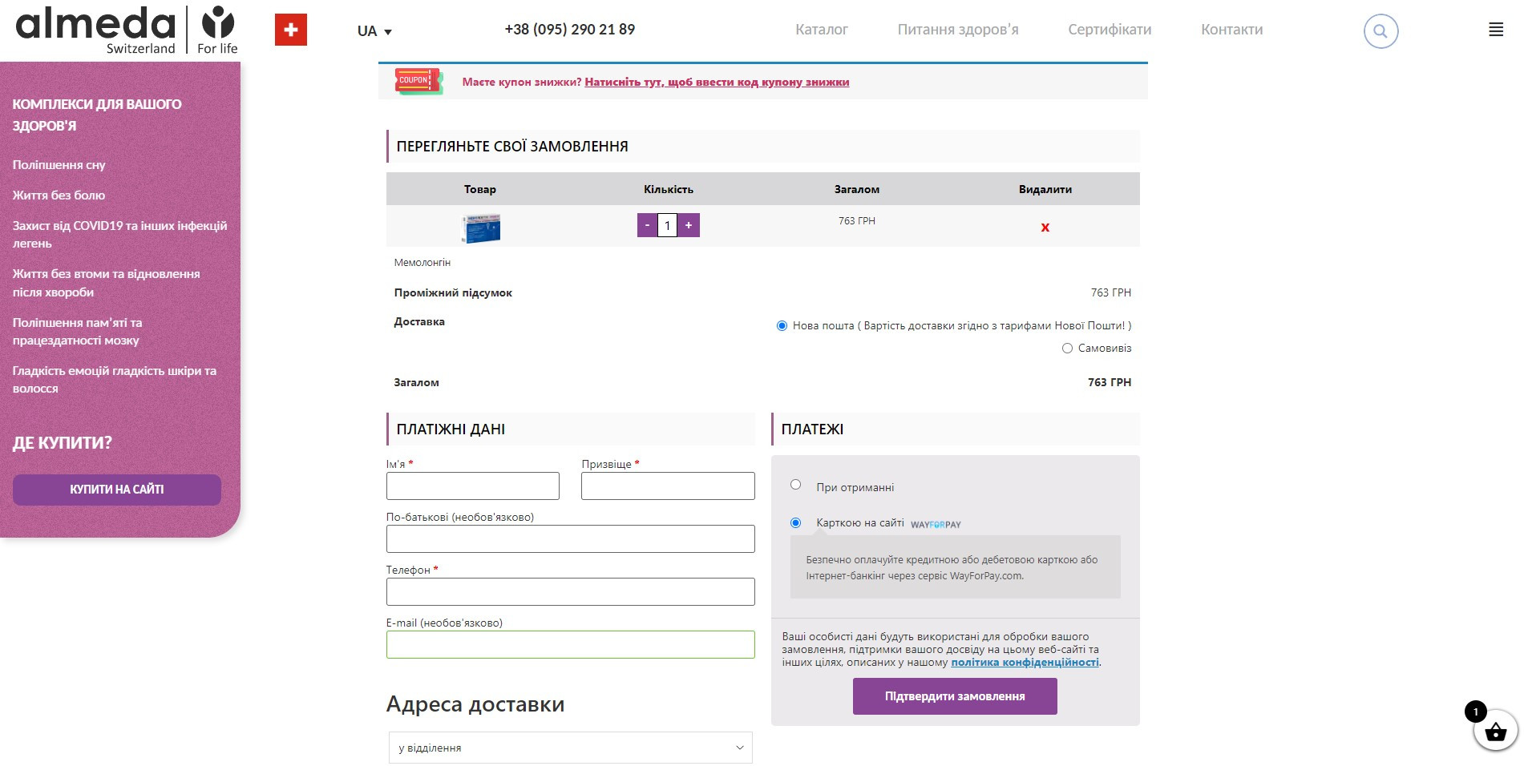The image size is (1524, 766).
Task: Click the Мемолонгін product thumbnail
Action: (x=480, y=228)
